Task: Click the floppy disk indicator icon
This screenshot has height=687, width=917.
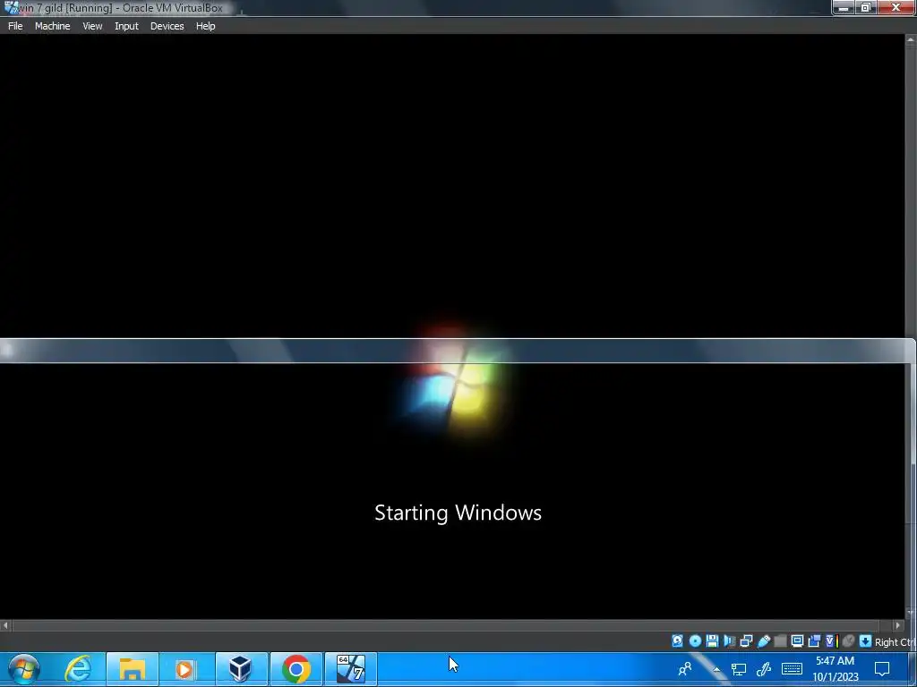Action: [712, 640]
